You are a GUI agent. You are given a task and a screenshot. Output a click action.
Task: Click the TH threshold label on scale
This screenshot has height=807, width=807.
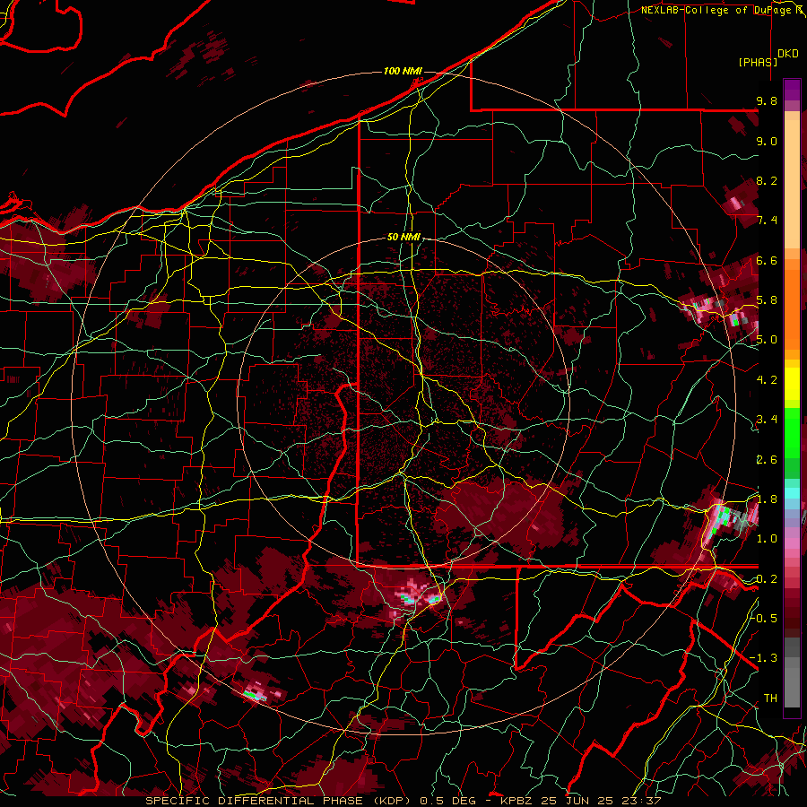tap(770, 699)
